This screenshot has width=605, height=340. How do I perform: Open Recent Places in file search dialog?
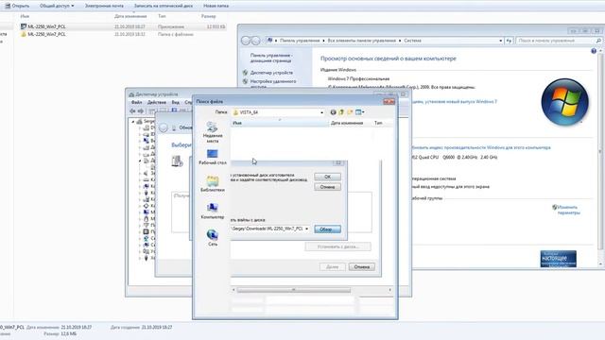coord(212,132)
